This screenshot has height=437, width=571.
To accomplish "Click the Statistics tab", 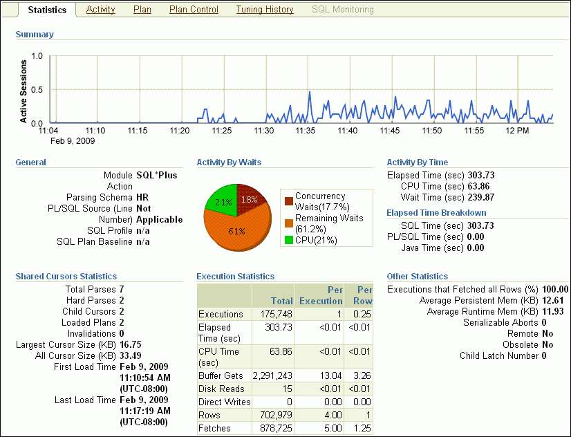I will (x=47, y=10).
